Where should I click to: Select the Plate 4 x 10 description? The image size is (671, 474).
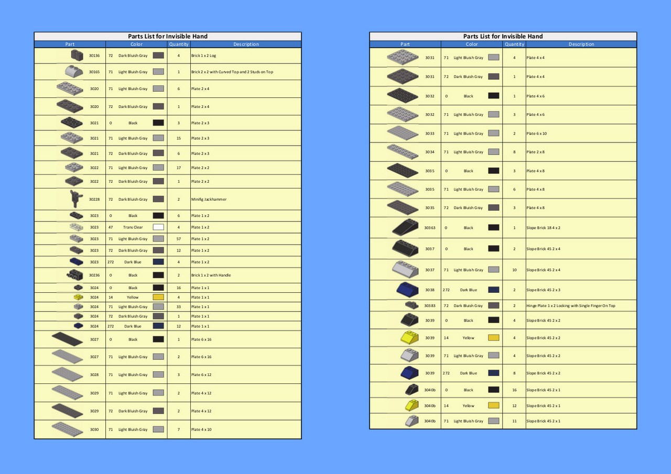pos(201,429)
